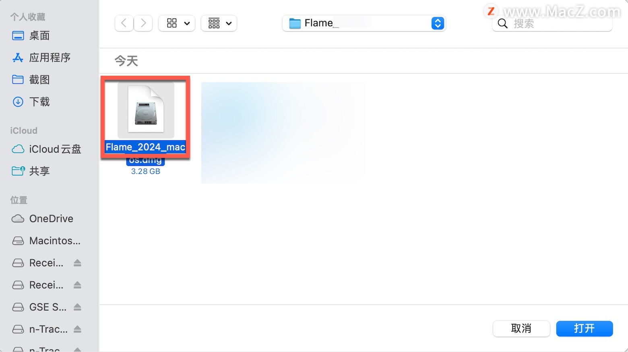Click the desktop icon beside 桌面
The width and height of the screenshot is (628, 352).
(18, 35)
